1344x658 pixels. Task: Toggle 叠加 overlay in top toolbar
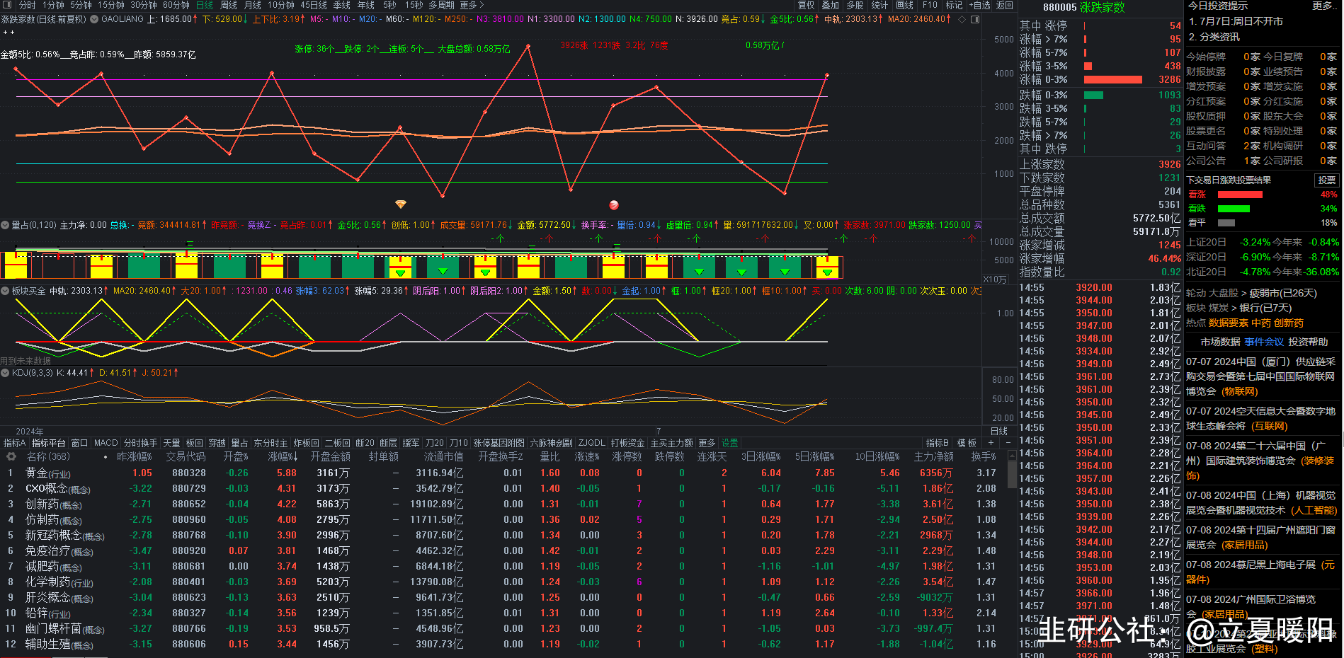[831, 5]
